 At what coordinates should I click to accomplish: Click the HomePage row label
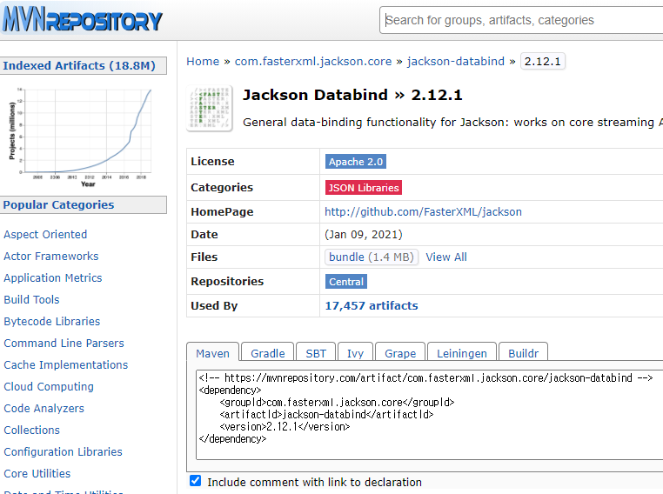222,211
